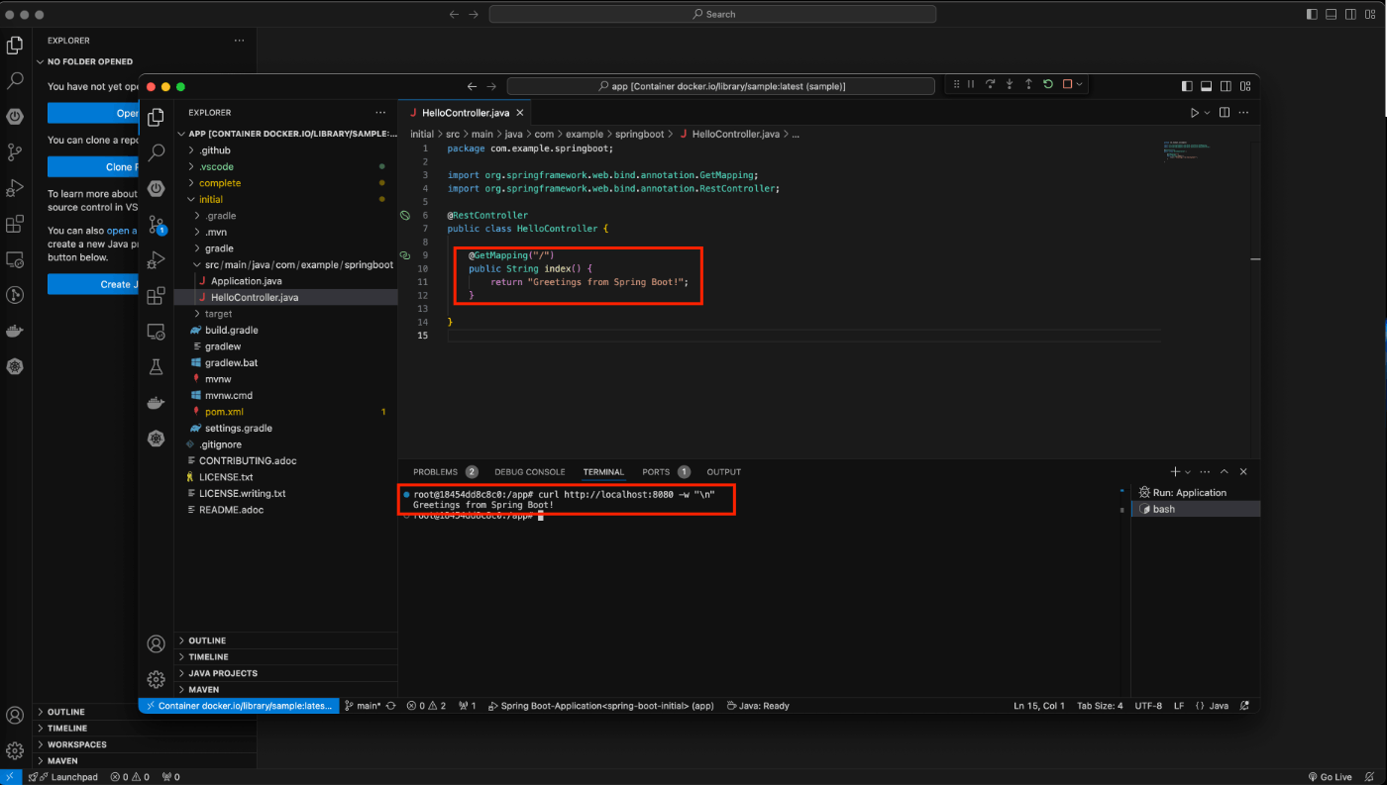The height and width of the screenshot is (785, 1387).
Task: Open pom.xml file in Explorer
Action: [285, 412]
